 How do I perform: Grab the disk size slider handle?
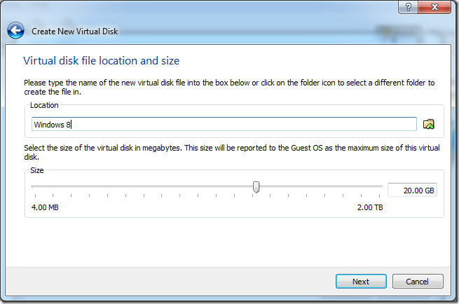[256, 187]
